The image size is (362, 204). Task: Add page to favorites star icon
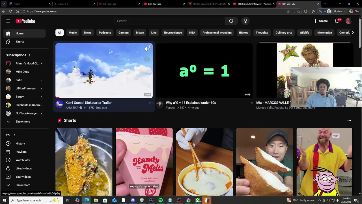[x=299, y=11]
